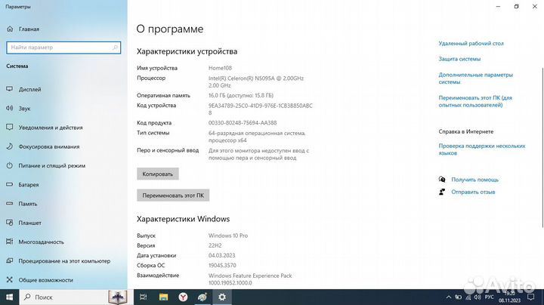Open Проверка поддержки нескольких языков link

[482, 149]
